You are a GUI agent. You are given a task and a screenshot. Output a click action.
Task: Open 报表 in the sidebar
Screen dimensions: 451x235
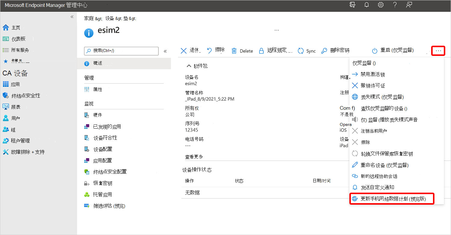16,107
